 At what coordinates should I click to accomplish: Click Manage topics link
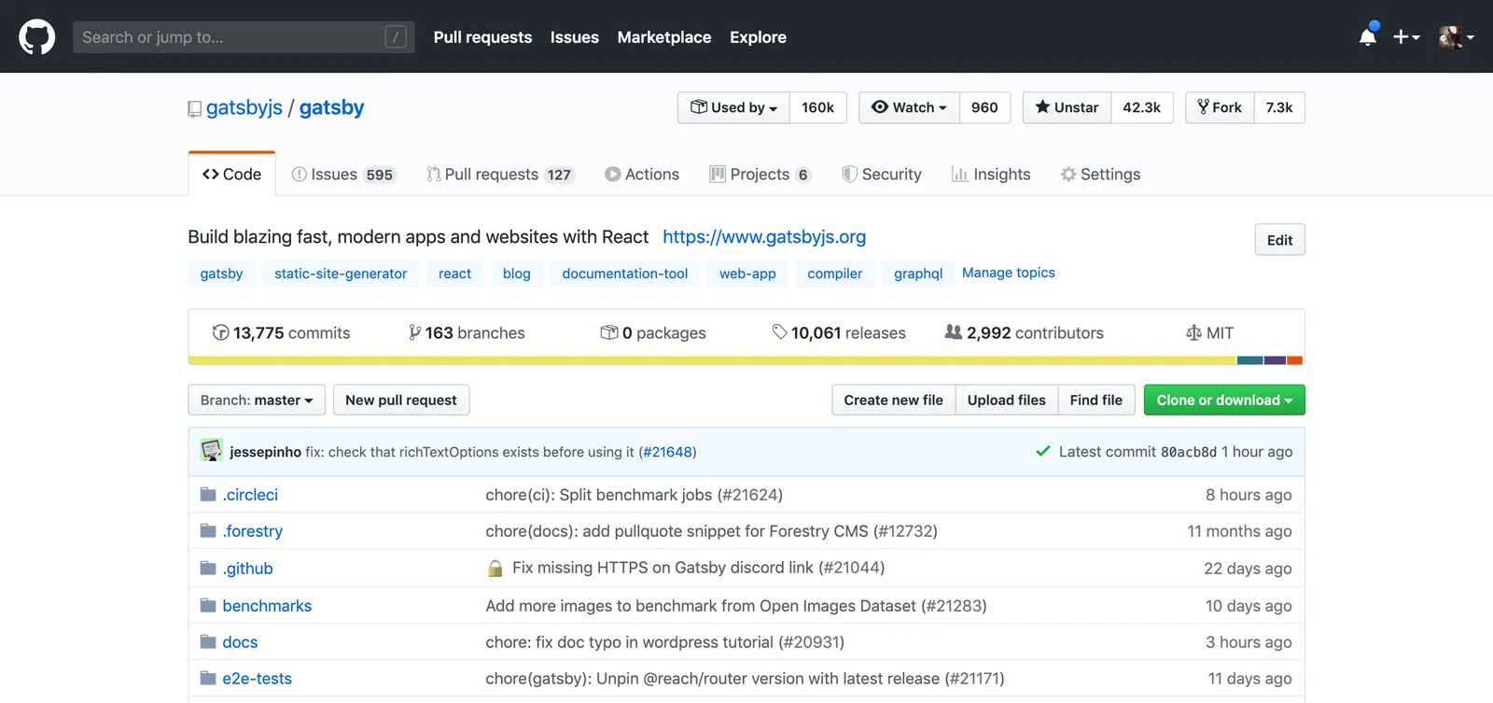pos(1009,273)
